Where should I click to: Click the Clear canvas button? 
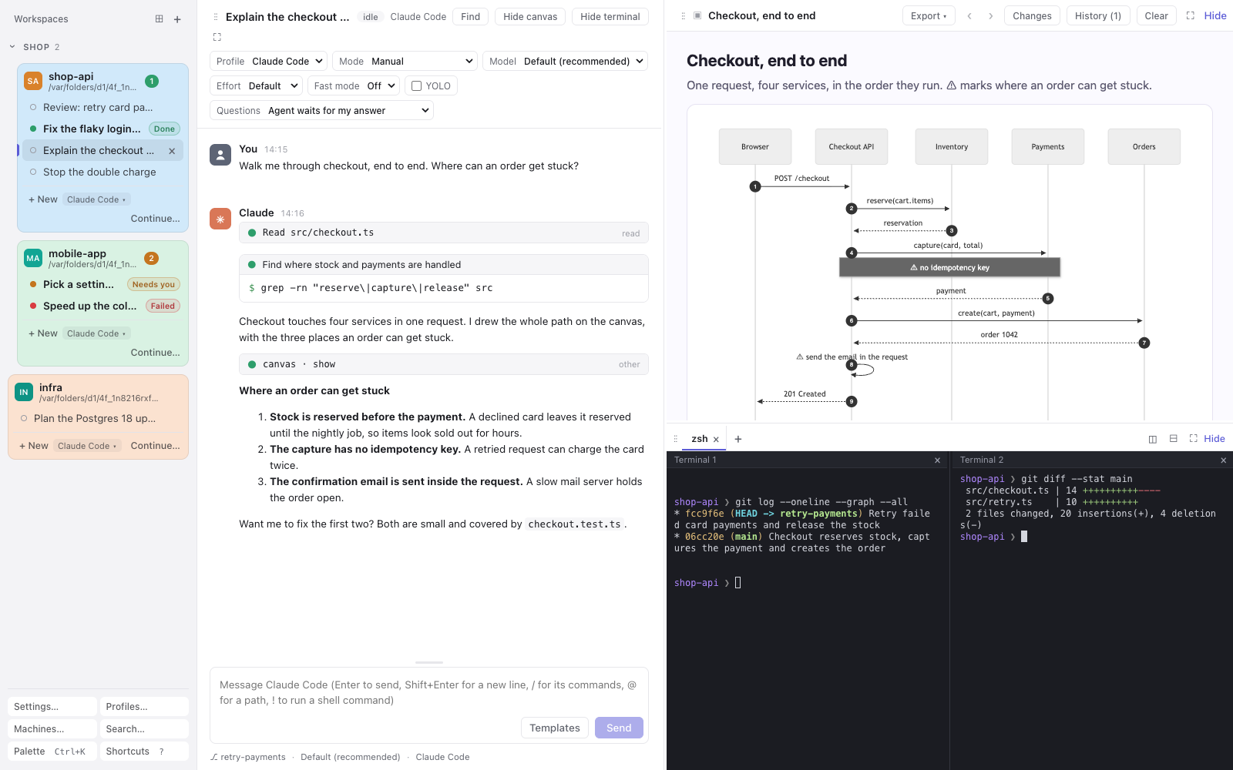(1156, 15)
